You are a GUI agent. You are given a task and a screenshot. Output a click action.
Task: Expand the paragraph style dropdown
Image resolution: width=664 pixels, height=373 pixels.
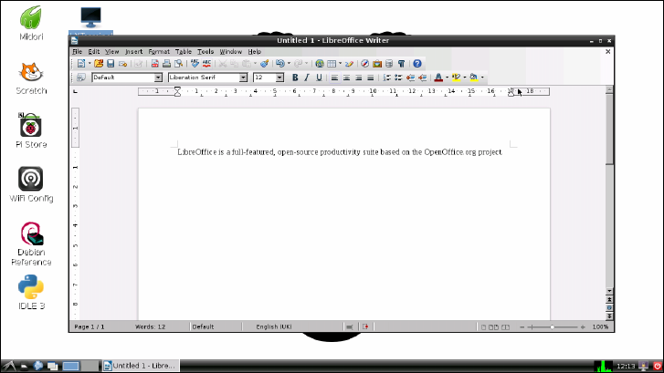tap(158, 78)
